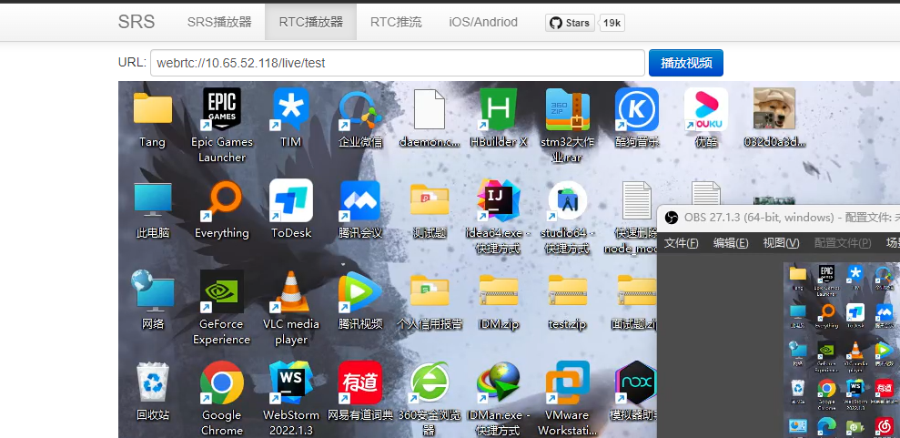Click the SRS brand title

[x=136, y=22]
